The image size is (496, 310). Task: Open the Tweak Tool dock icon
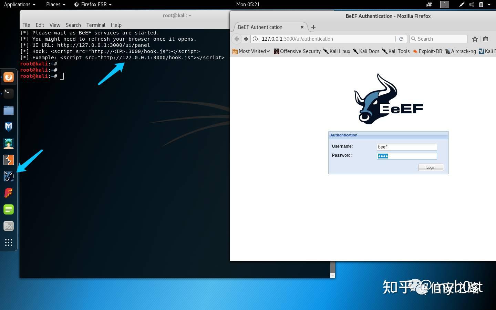tap(9, 226)
